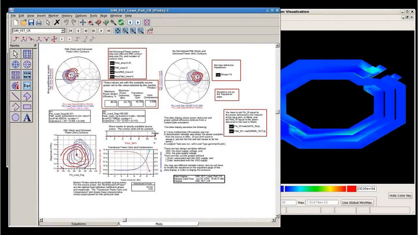Insert an equation with Eqn tool
This screenshot has height=235, width=418.
click(27, 86)
